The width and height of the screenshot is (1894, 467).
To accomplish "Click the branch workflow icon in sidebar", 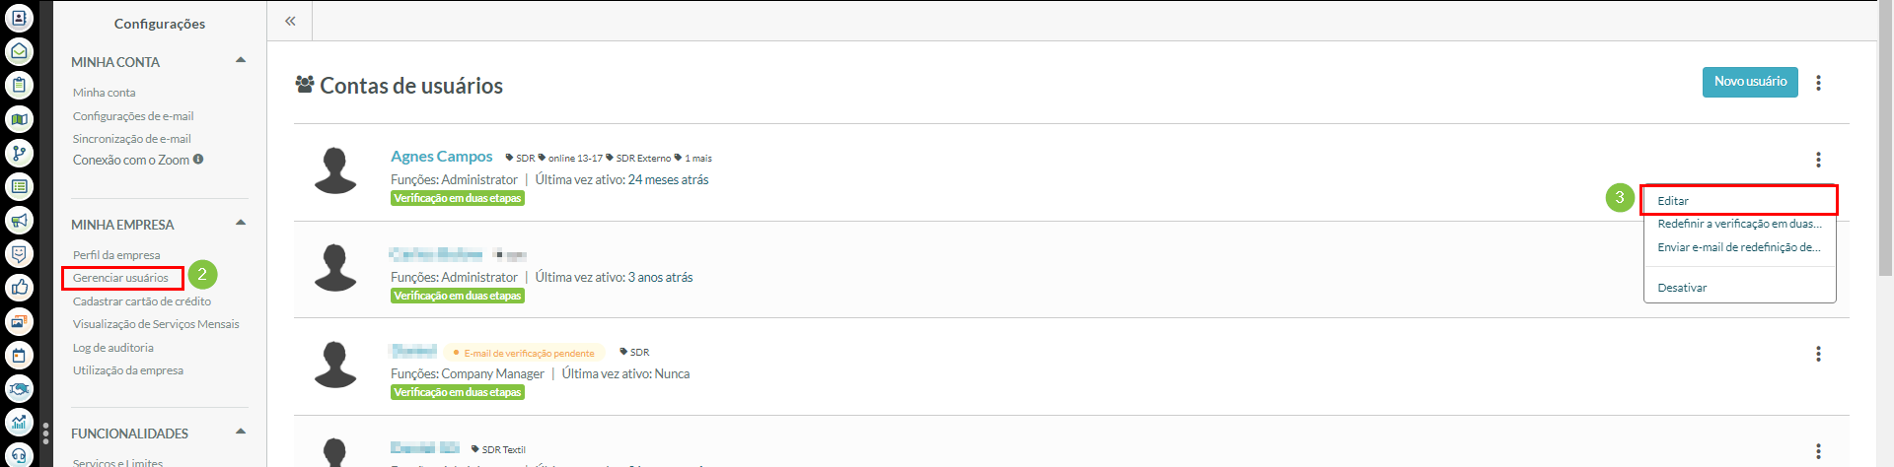I will (19, 153).
